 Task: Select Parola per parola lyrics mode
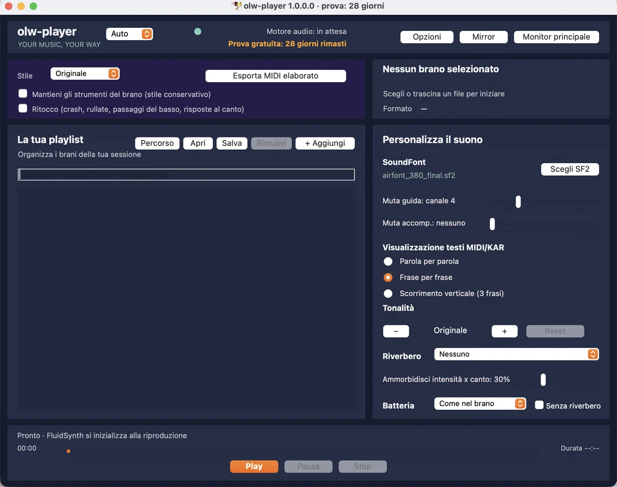[388, 262]
